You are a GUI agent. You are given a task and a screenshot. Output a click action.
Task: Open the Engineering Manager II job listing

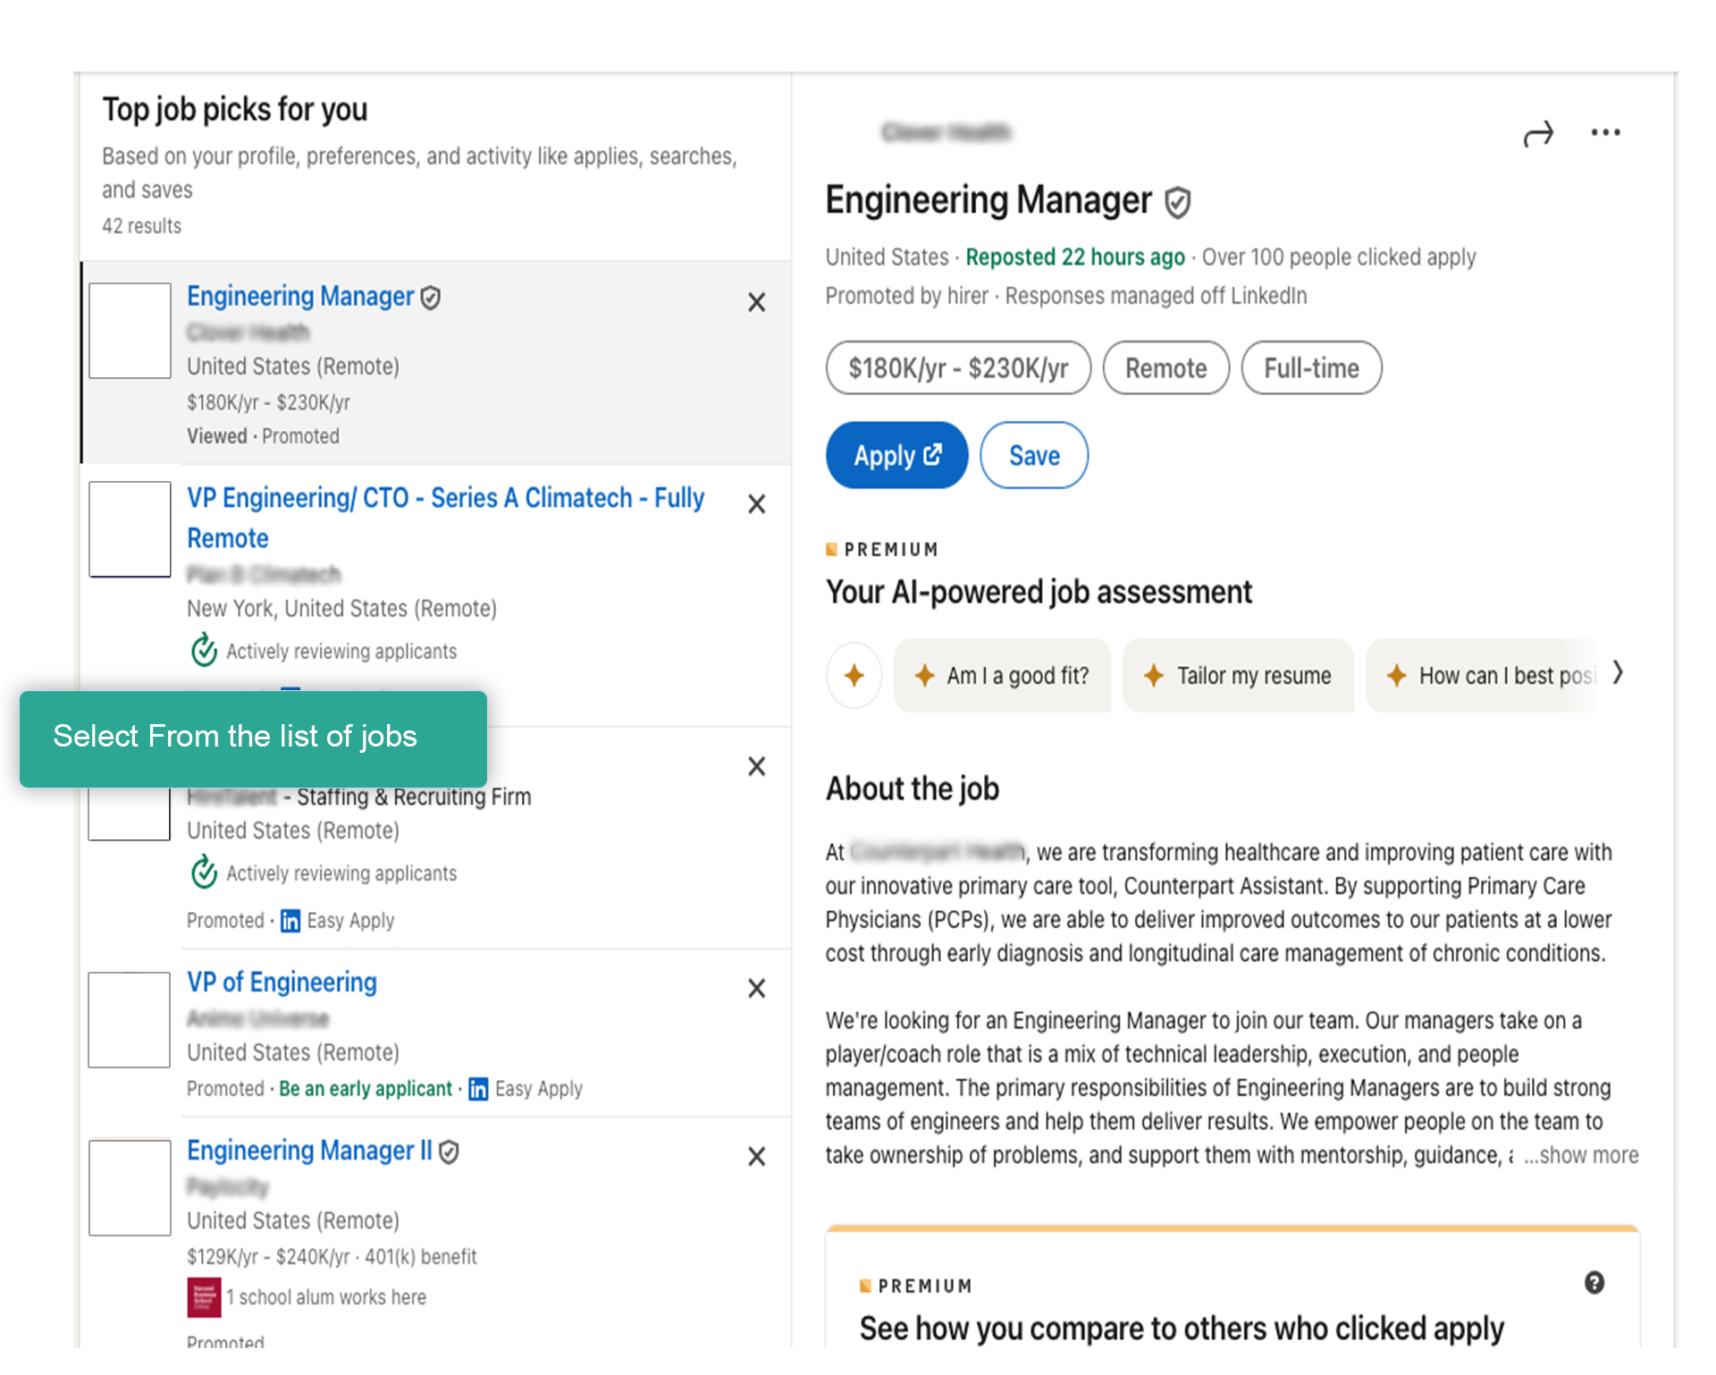tap(309, 1151)
